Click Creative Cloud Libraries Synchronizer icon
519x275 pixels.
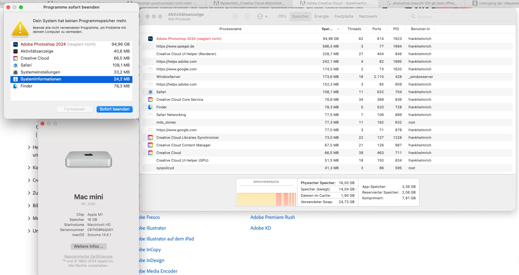coord(150,137)
